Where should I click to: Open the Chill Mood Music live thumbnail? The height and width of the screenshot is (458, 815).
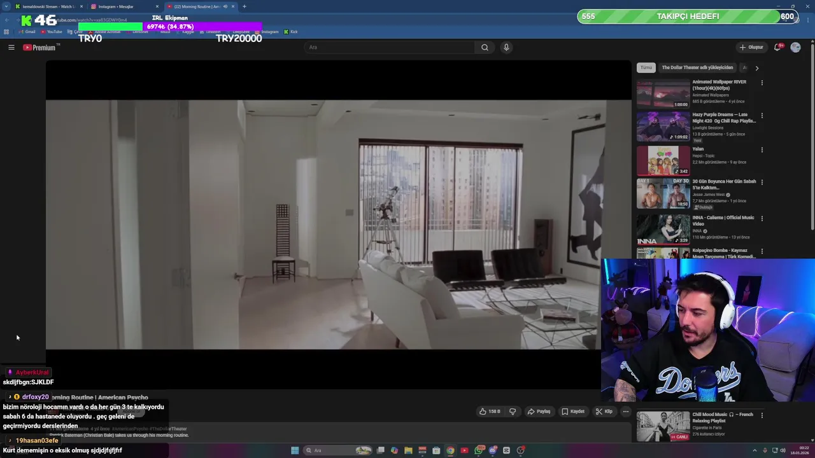[663, 426]
